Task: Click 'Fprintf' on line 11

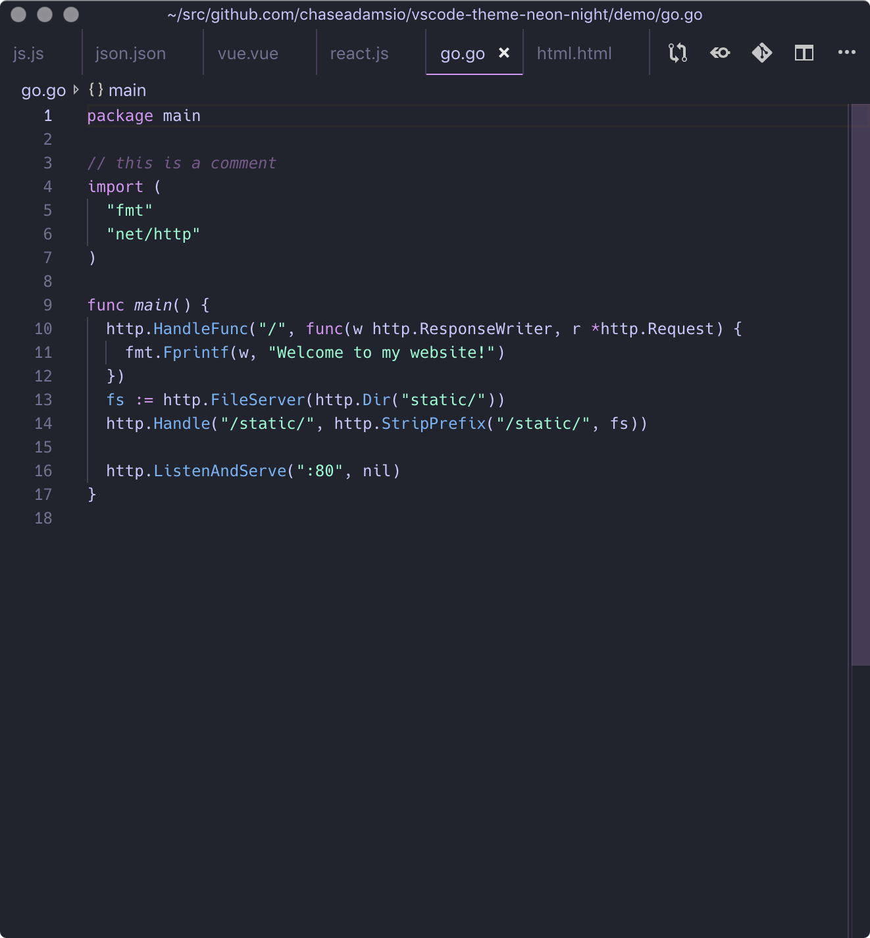Action: (196, 353)
